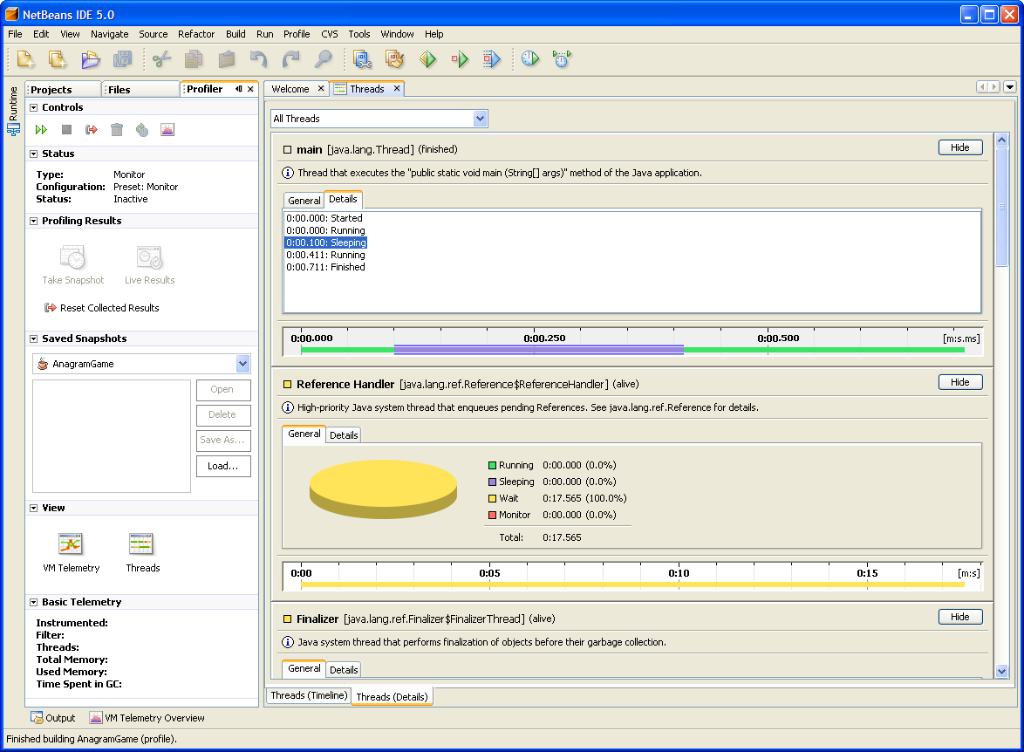Hide the Reference Handler thread section
The image size is (1024, 752).
click(960, 382)
